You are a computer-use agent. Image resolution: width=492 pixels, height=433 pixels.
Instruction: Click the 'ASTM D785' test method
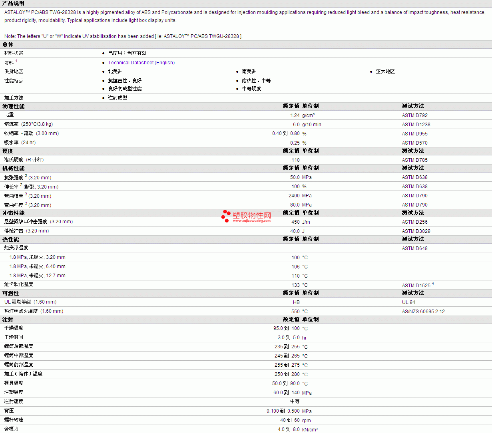pyautogui.click(x=415, y=160)
